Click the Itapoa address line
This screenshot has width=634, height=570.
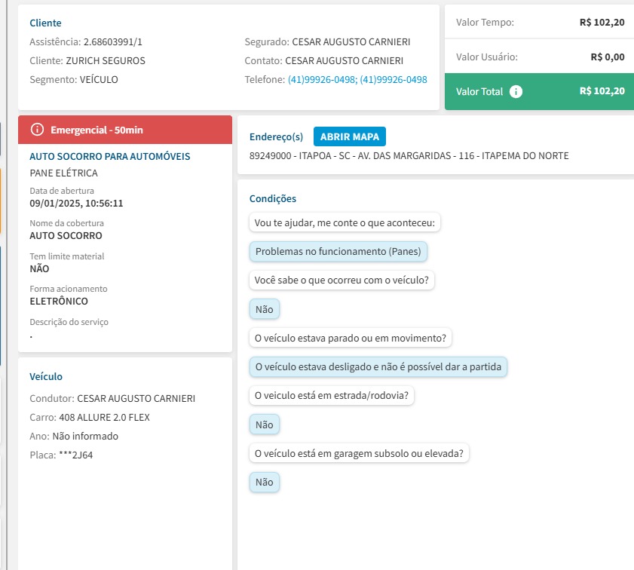(x=409, y=156)
